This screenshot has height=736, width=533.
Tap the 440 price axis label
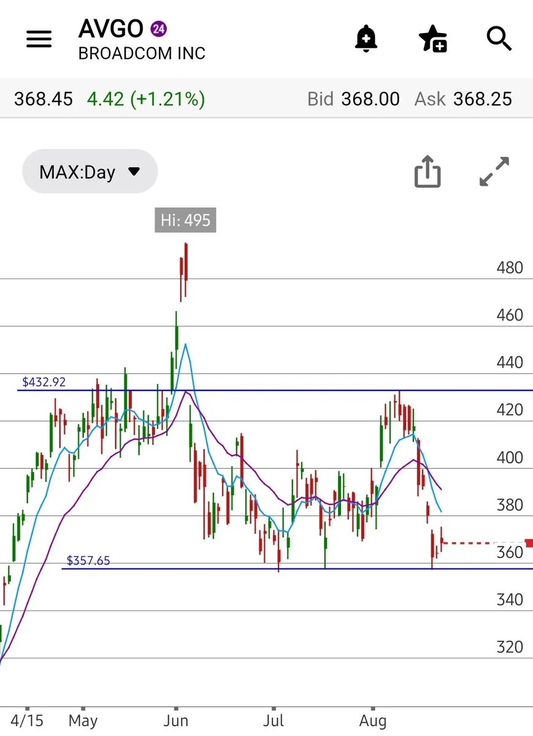pos(510,362)
